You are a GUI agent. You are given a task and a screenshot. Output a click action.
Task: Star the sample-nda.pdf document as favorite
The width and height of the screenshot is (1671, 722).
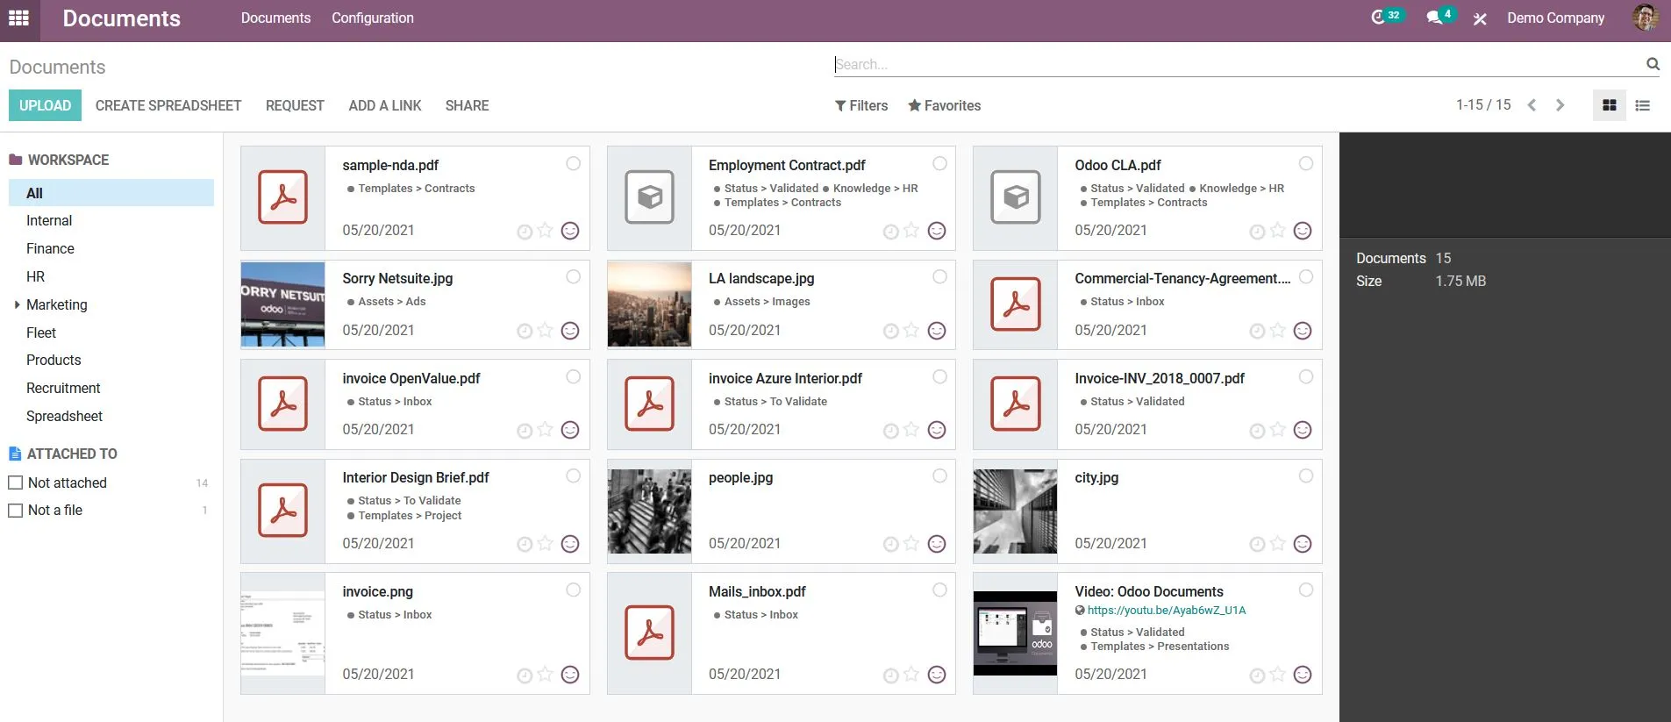(x=546, y=231)
